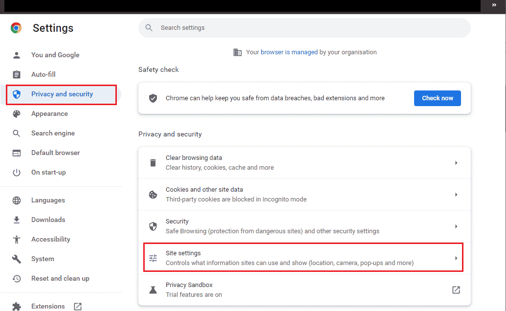Click the clipboard Auto-fill icon
Viewport: 506px width, 311px height.
point(17,74)
